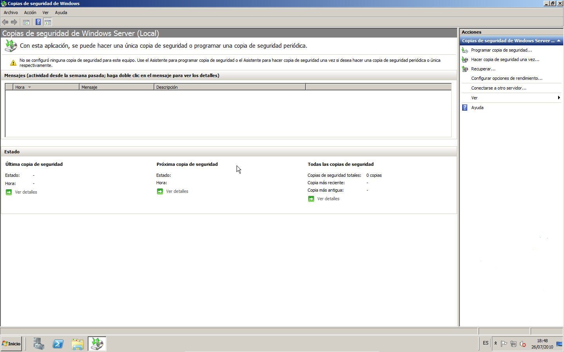Click the Action Center flag tray icon
564x352 pixels.
click(x=504, y=344)
